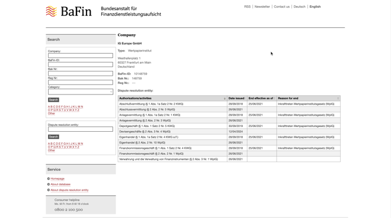Click the type value Wertpapierinstitut
The image size is (391, 218).
pyautogui.click(x=140, y=51)
